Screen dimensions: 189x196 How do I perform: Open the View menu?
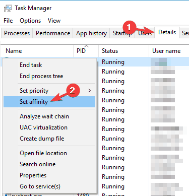[54, 21]
